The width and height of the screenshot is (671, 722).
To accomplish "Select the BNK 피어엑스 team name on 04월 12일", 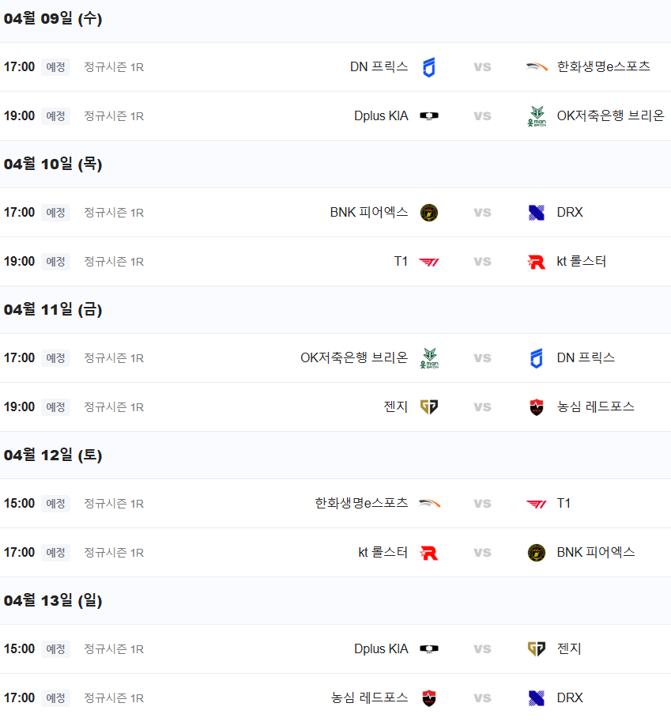I will pyautogui.click(x=596, y=553).
